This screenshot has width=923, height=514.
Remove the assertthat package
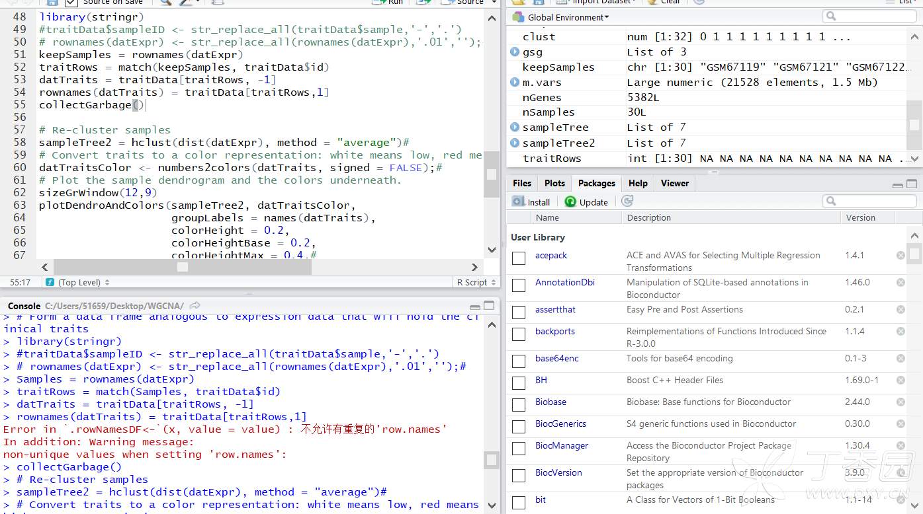point(901,309)
